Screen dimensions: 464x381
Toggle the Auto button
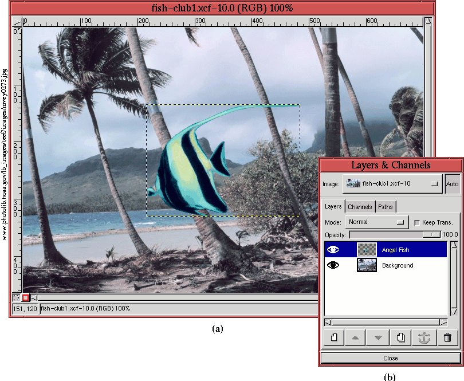pyautogui.click(x=452, y=184)
